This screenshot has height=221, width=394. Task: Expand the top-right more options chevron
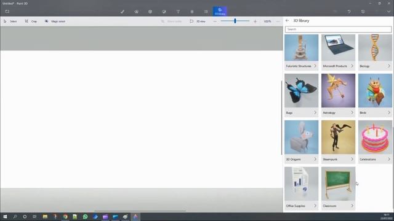pos(388,12)
